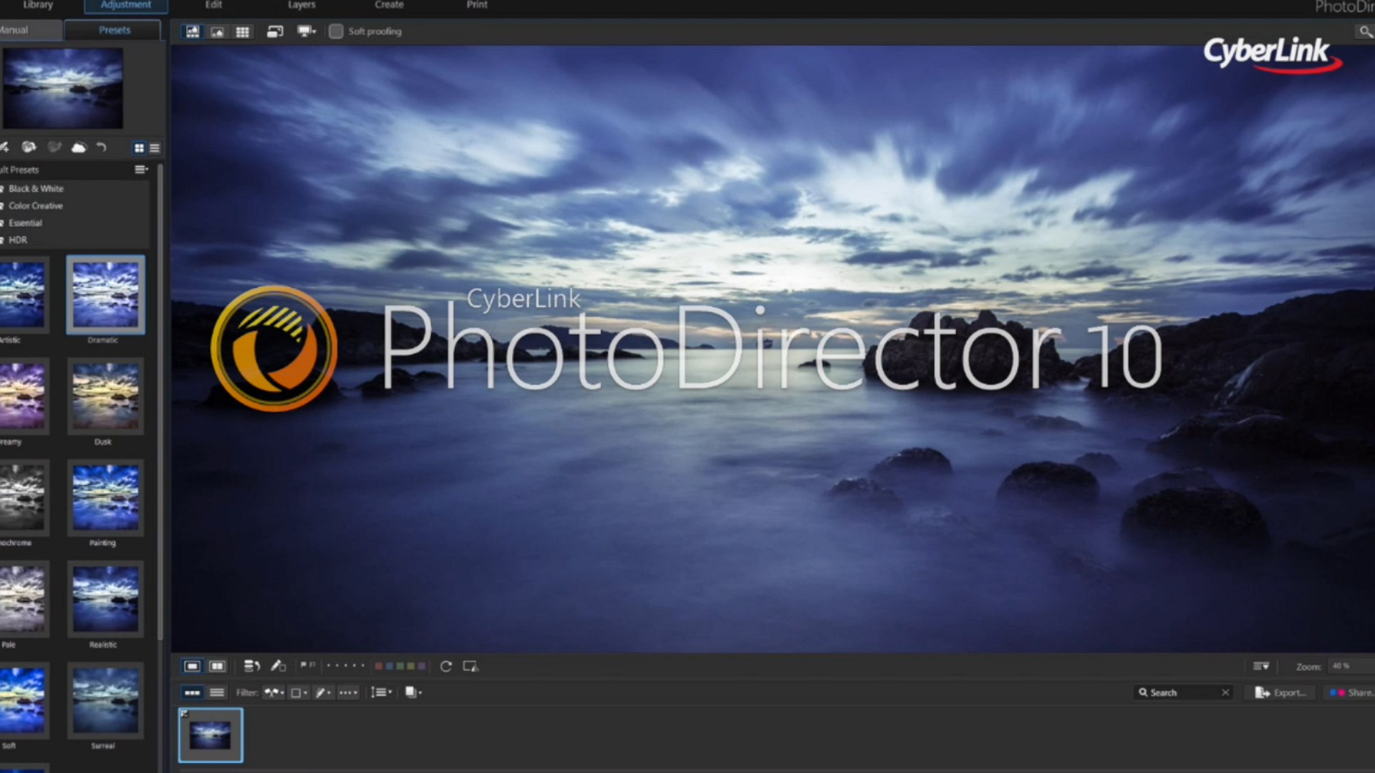
Task: Click the cloud presets download icon
Action: [x=79, y=148]
